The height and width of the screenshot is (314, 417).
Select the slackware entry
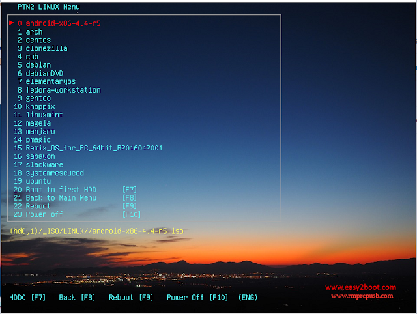point(38,165)
